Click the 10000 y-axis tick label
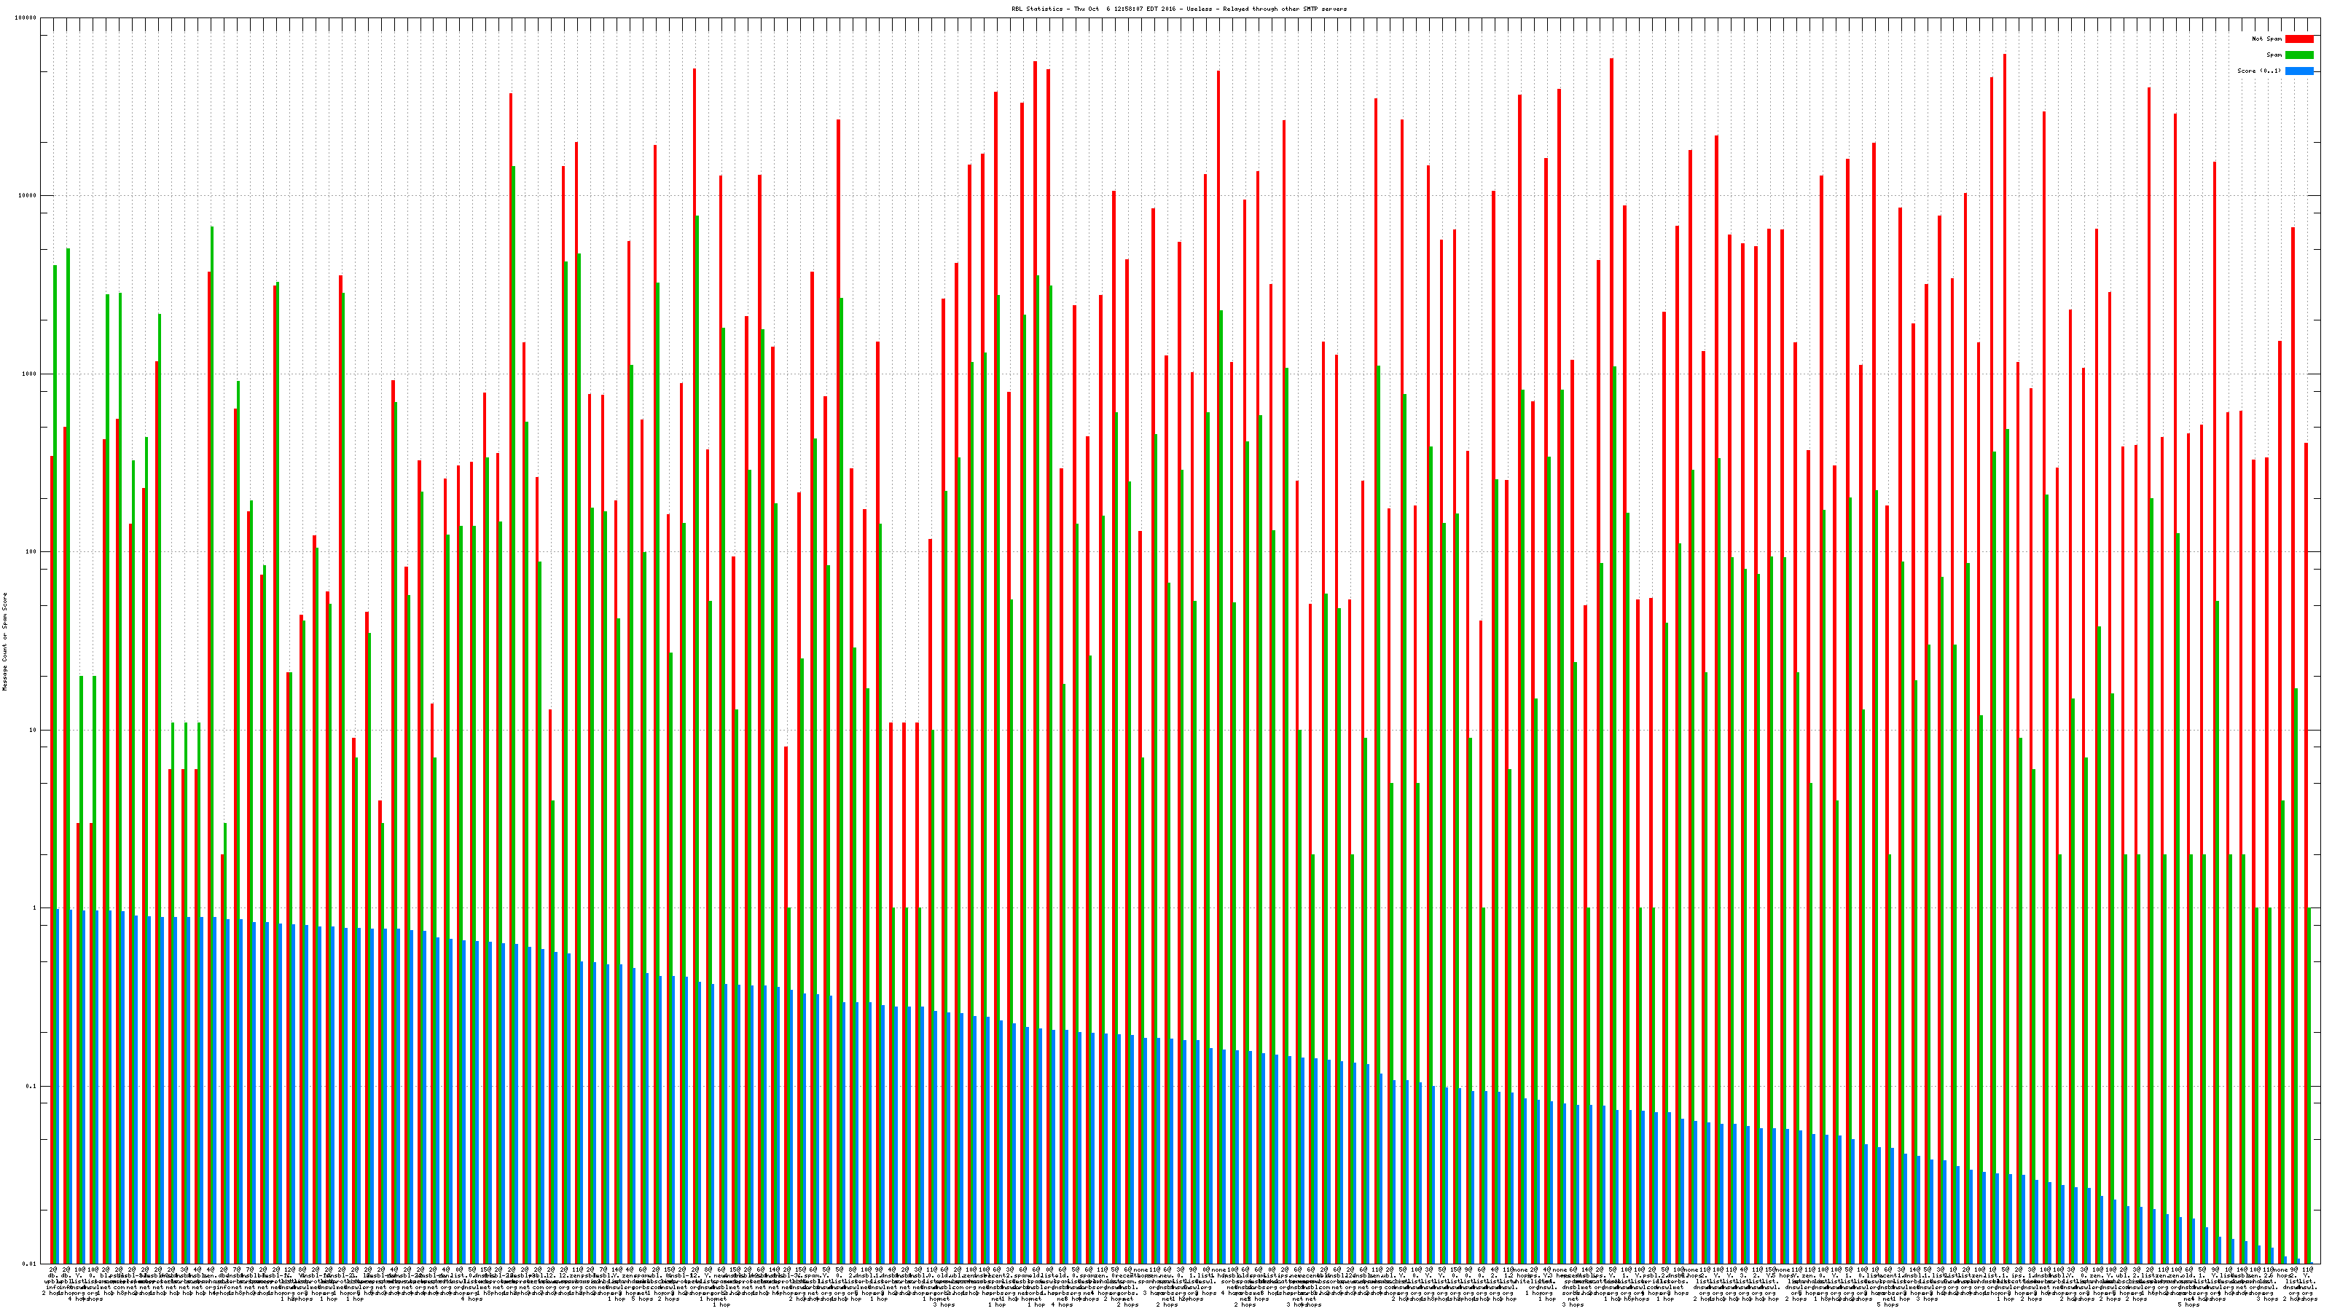 (28, 197)
